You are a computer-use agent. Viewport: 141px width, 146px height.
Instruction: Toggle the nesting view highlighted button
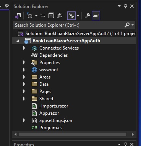point(71,16)
